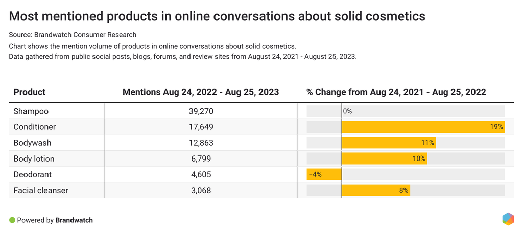Click the % Change column header

(x=396, y=92)
